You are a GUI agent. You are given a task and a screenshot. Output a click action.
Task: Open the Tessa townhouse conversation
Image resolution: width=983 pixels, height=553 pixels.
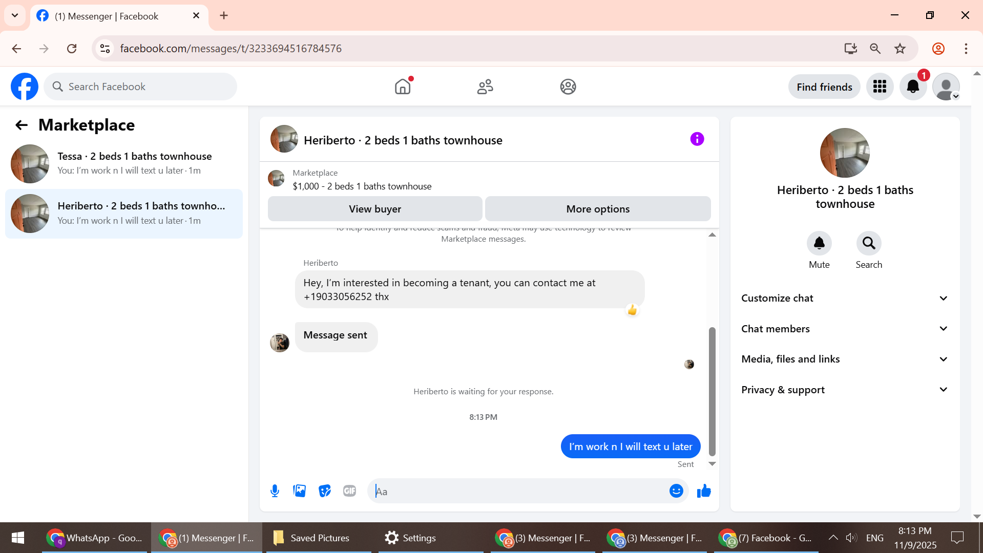(x=124, y=163)
